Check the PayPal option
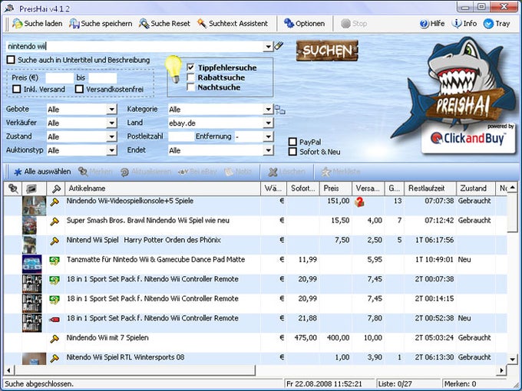The image size is (522, 391). [x=292, y=142]
